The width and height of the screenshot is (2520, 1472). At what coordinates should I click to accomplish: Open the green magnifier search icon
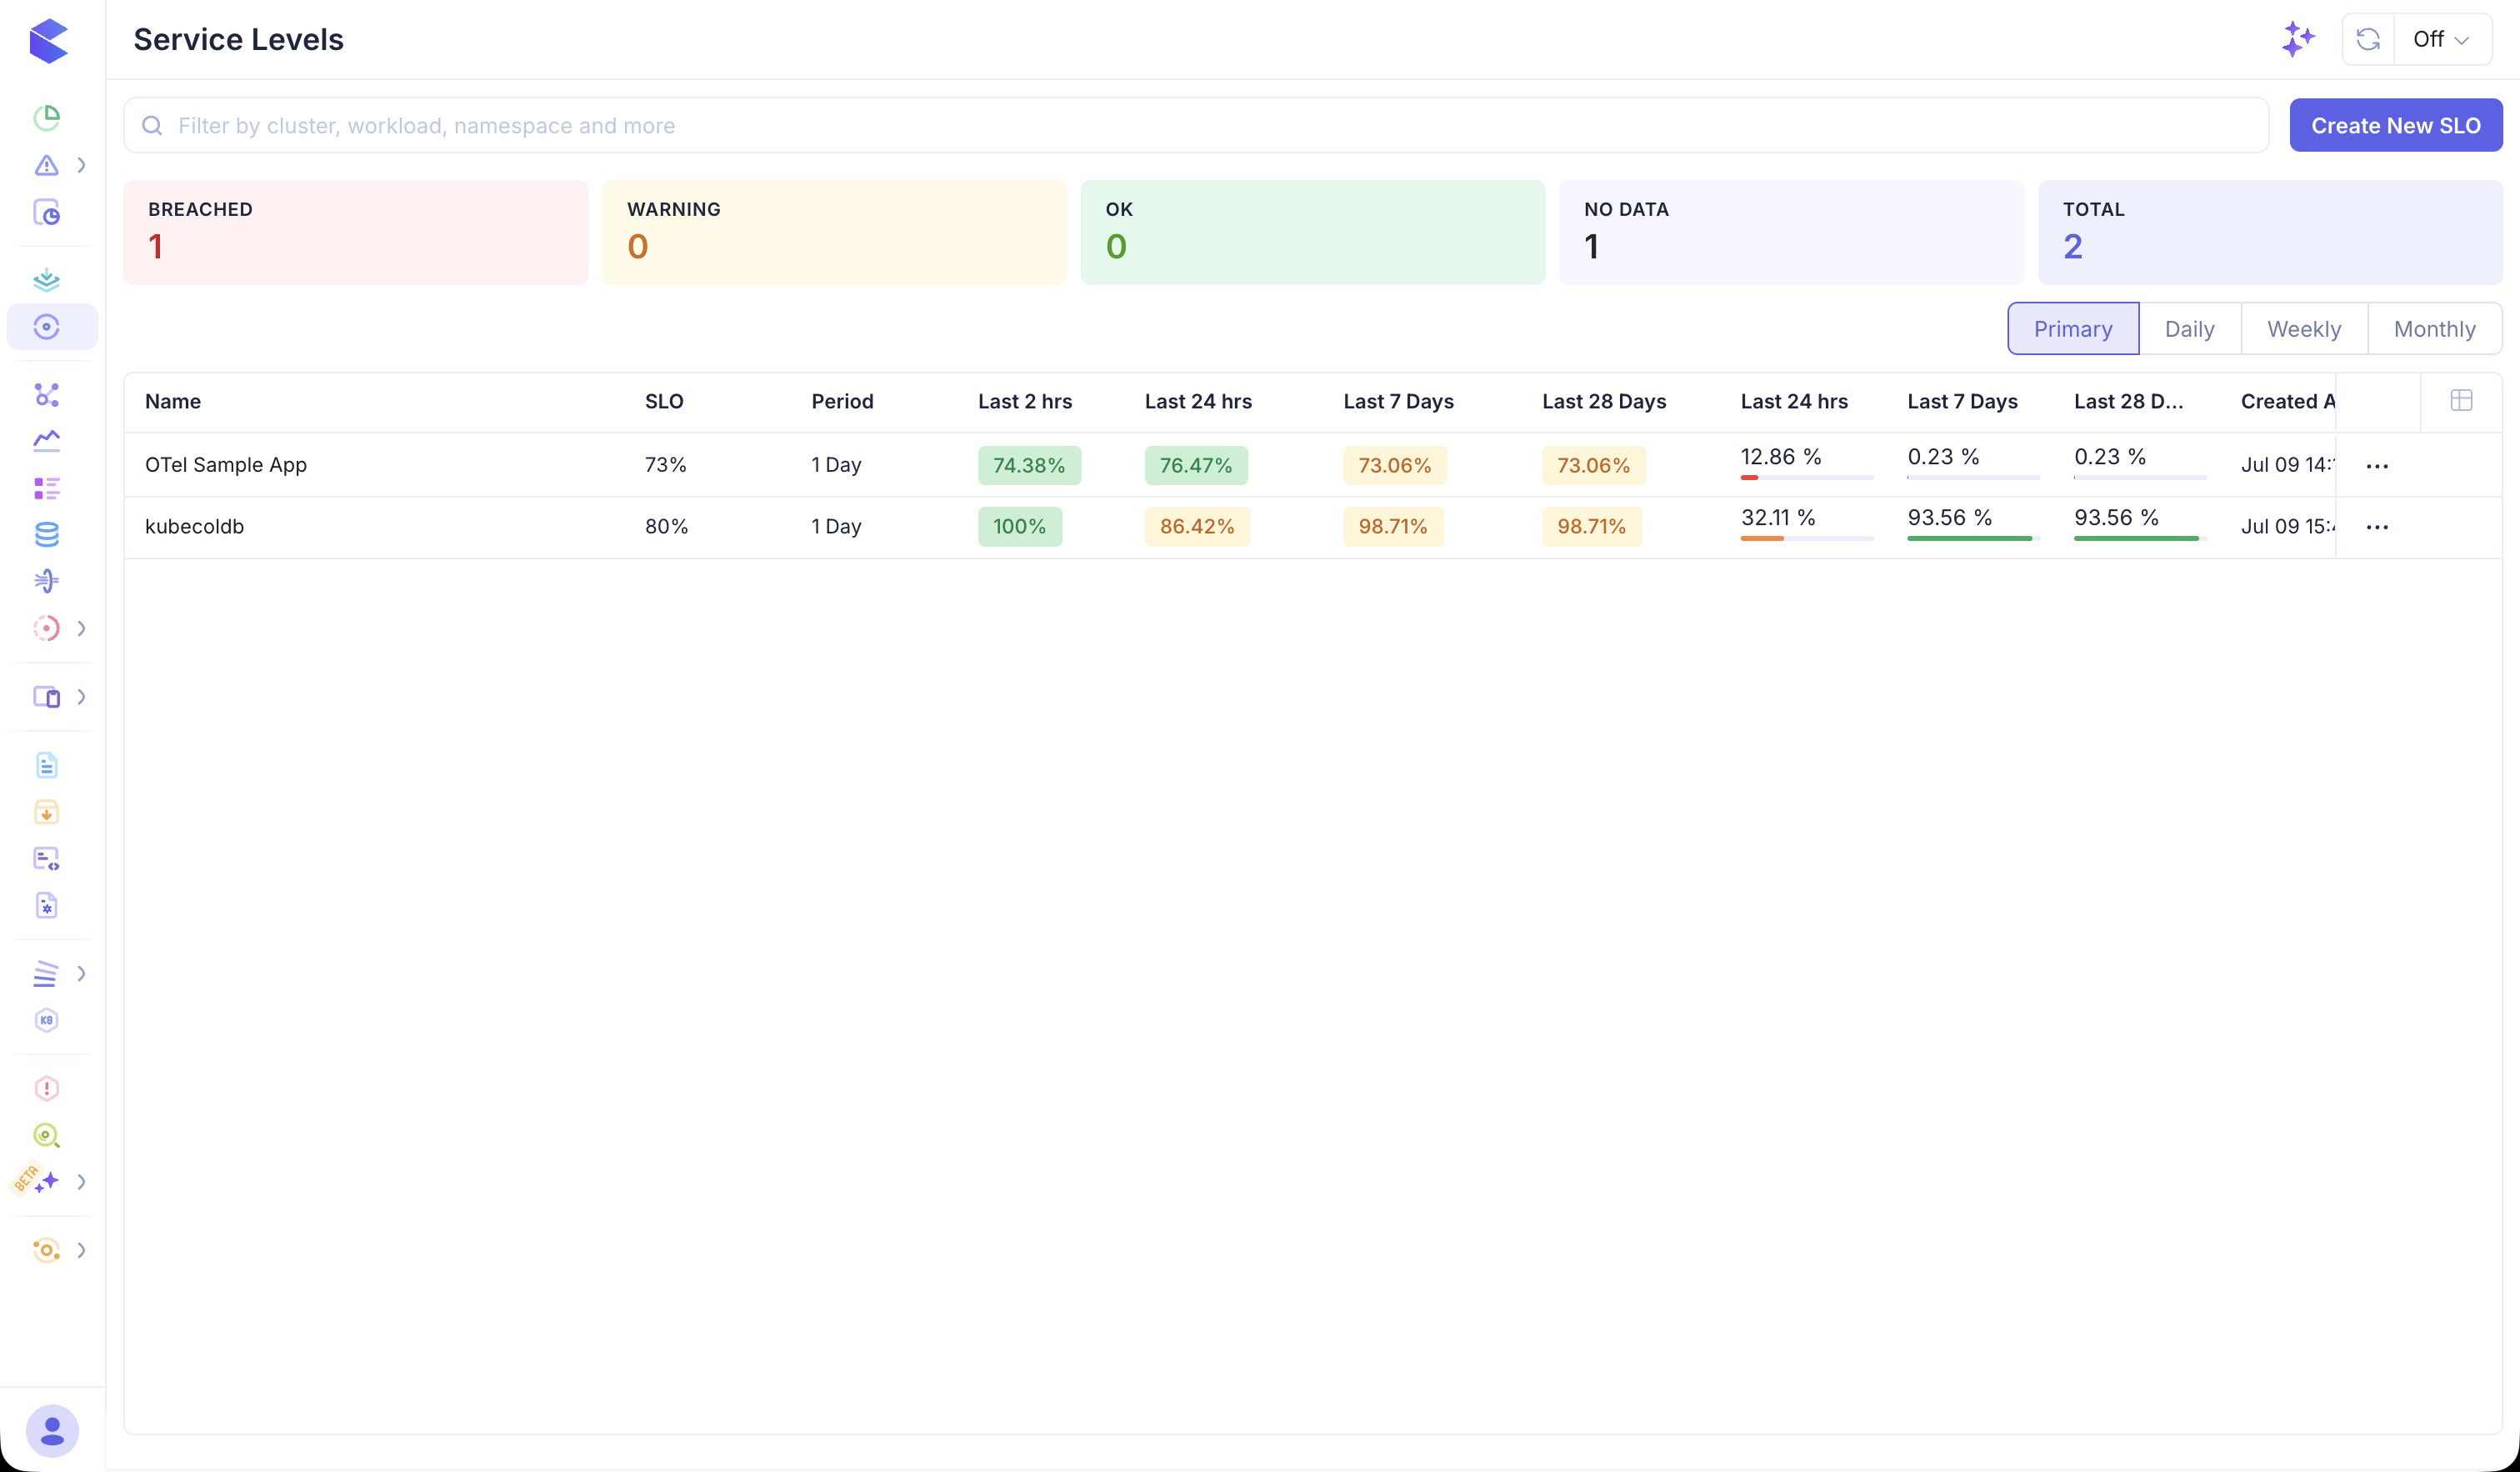[x=46, y=1136]
